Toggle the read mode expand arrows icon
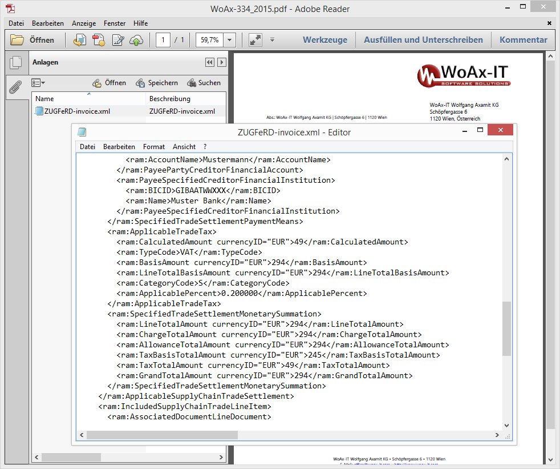The image size is (560, 469). pos(255,40)
